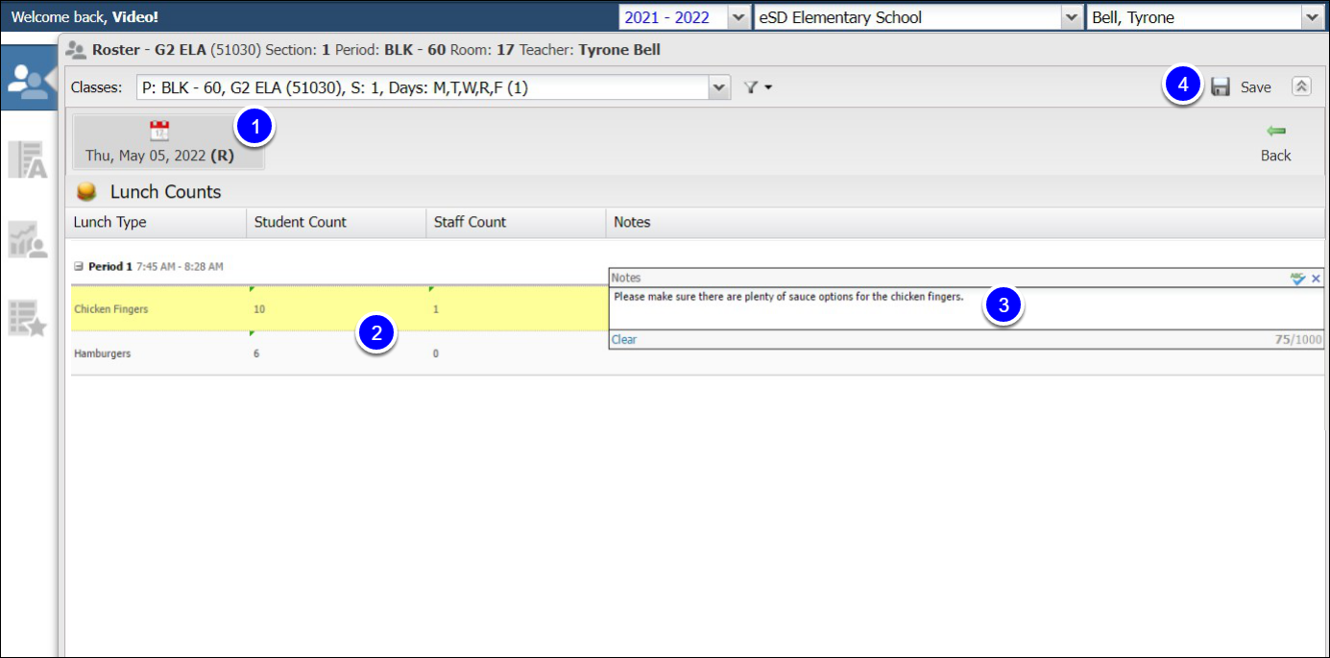Open the eSD Elementary School dropdown

(x=1072, y=17)
